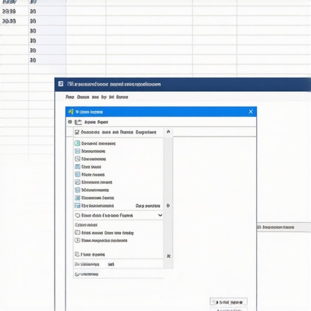Click the document icon in the dark title bar
The image size is (311, 311).
point(61,84)
